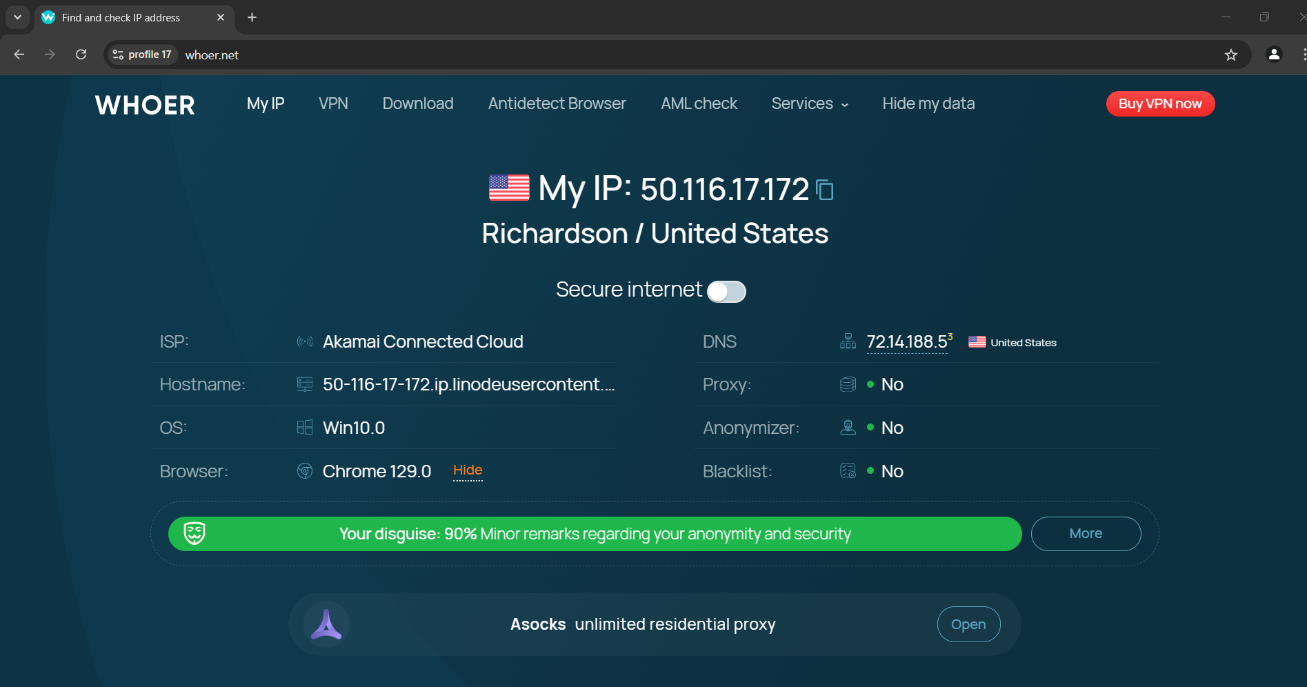This screenshot has height=687, width=1307.
Task: Click the ISP signal icon
Action: pyautogui.click(x=305, y=341)
